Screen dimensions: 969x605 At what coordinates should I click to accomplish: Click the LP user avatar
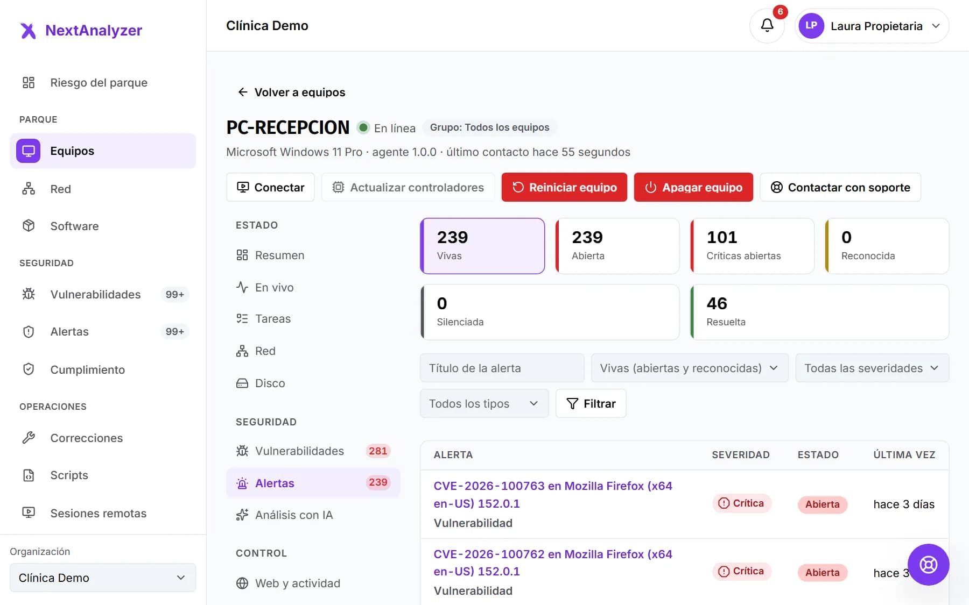tap(811, 26)
